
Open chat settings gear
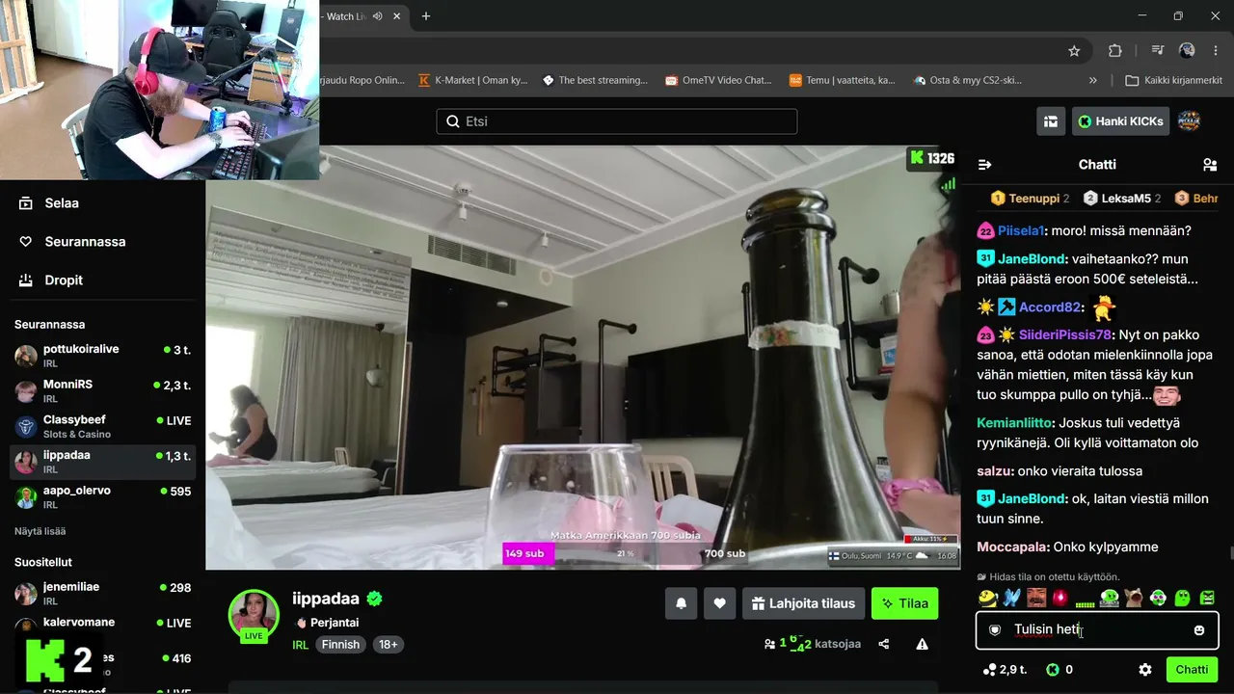[x=1145, y=670]
